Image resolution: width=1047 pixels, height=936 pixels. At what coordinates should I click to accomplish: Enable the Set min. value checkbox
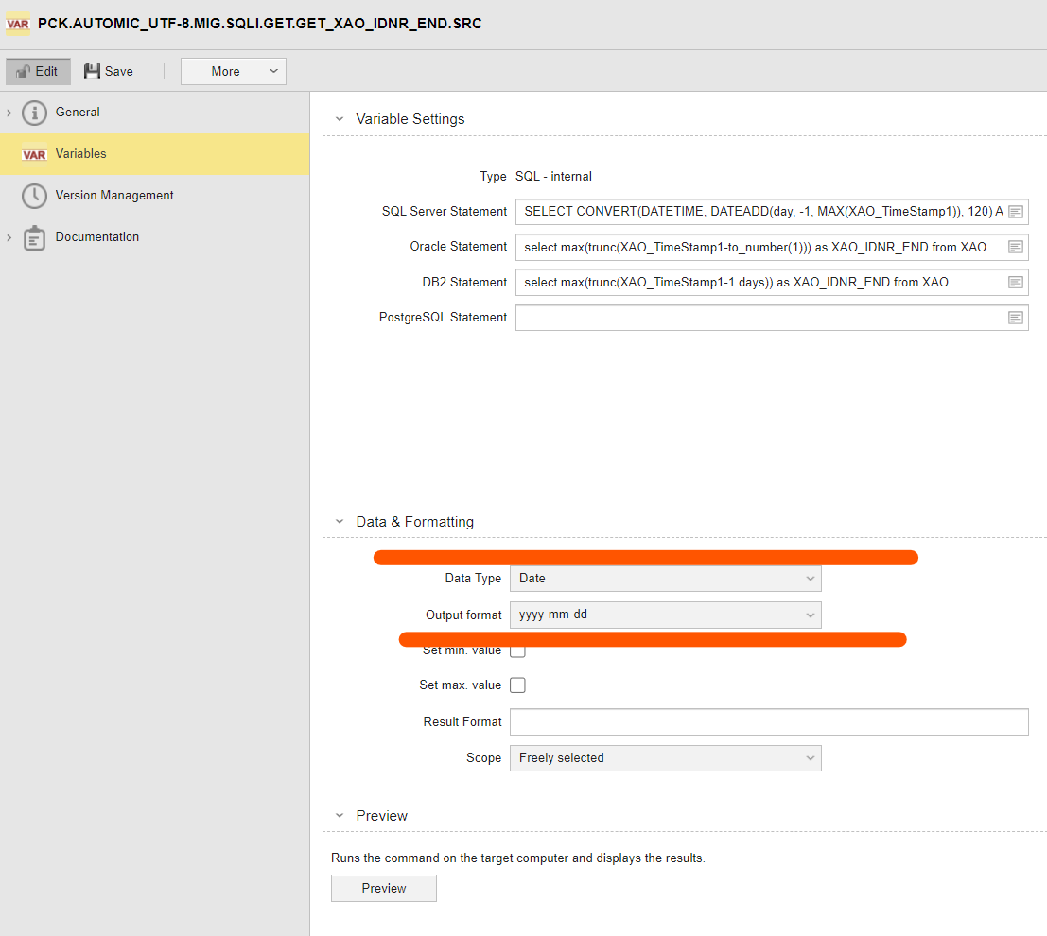(517, 650)
